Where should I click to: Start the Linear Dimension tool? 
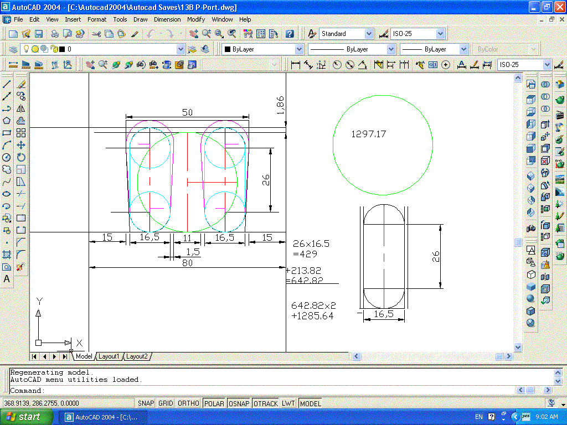[296, 65]
